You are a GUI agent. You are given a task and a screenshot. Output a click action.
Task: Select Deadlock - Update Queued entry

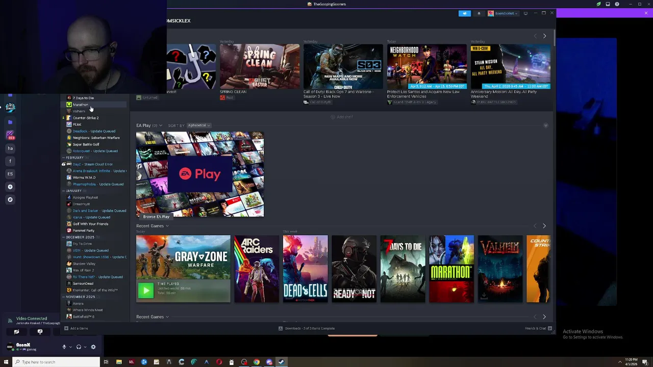(94, 131)
